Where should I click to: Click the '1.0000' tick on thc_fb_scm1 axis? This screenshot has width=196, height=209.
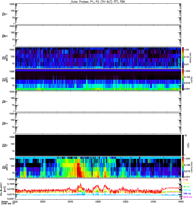point(11,179)
